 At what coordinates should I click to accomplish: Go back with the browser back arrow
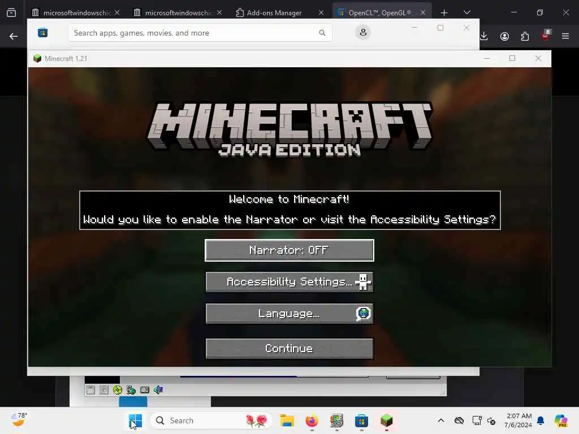coord(14,36)
